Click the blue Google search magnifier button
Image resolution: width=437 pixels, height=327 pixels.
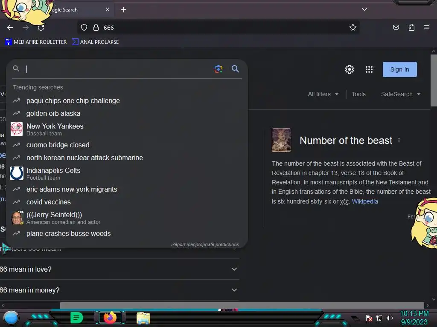click(x=235, y=69)
